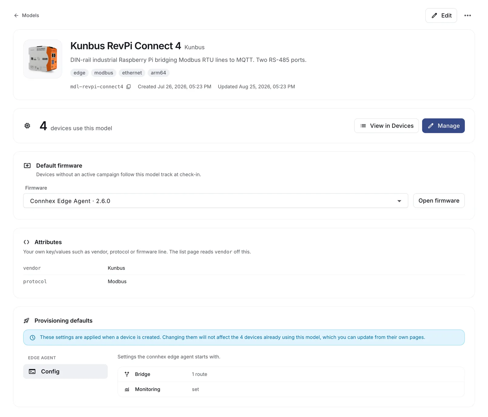Select the 'ethernet' tag

pyautogui.click(x=132, y=73)
